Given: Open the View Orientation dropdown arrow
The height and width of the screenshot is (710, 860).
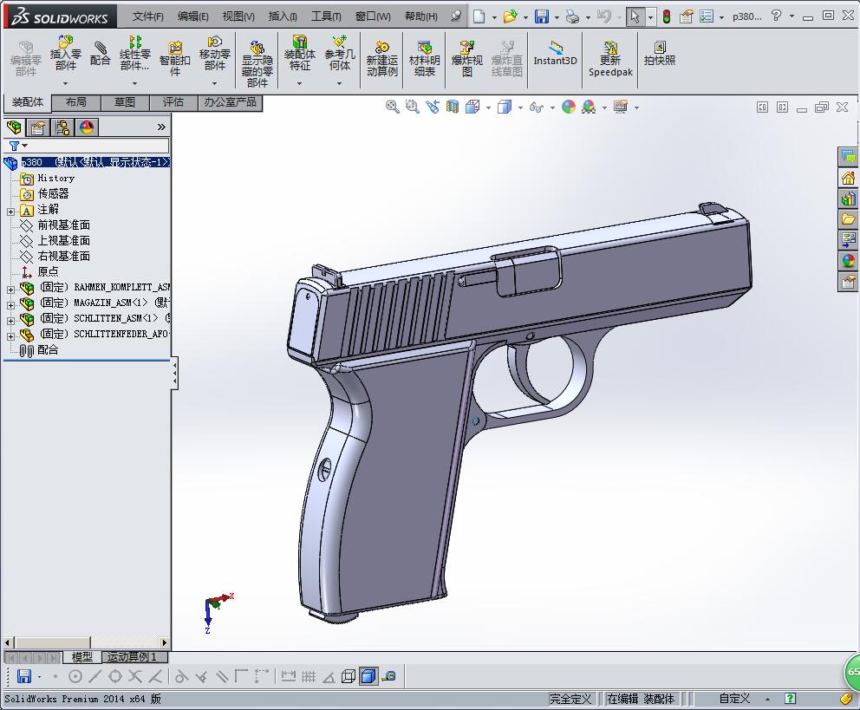Looking at the screenshot, I should pos(488,107).
